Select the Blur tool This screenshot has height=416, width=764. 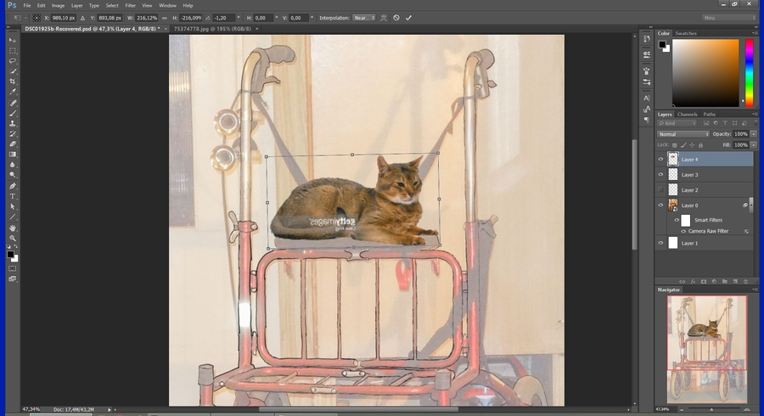point(13,165)
